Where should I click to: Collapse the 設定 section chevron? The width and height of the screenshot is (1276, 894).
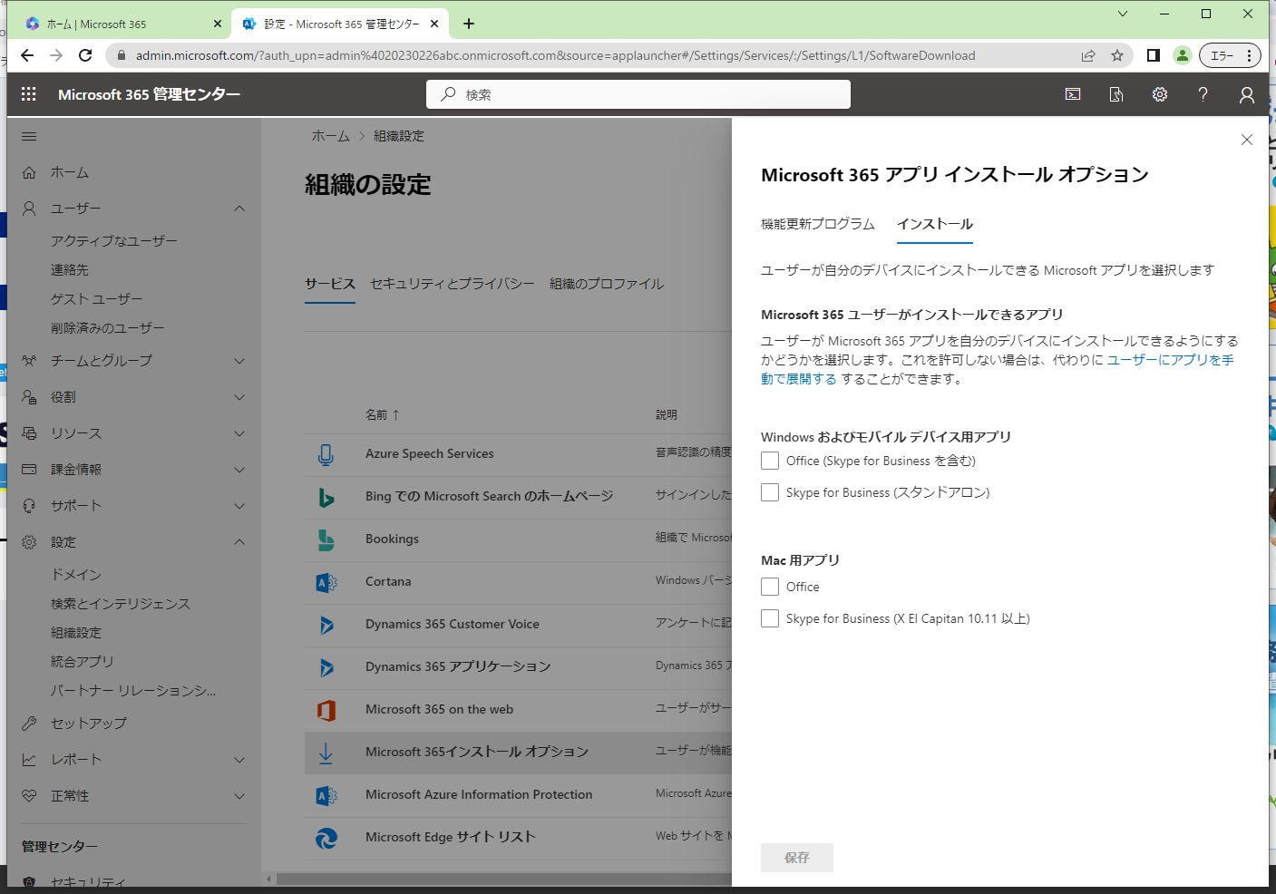pyautogui.click(x=239, y=542)
